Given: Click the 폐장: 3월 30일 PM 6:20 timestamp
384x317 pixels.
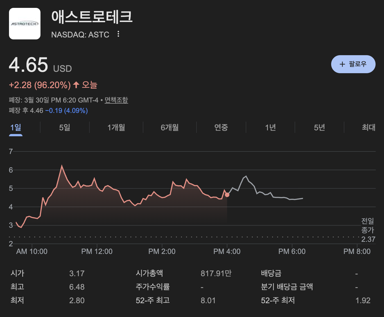Looking at the screenshot, I should tap(54, 100).
